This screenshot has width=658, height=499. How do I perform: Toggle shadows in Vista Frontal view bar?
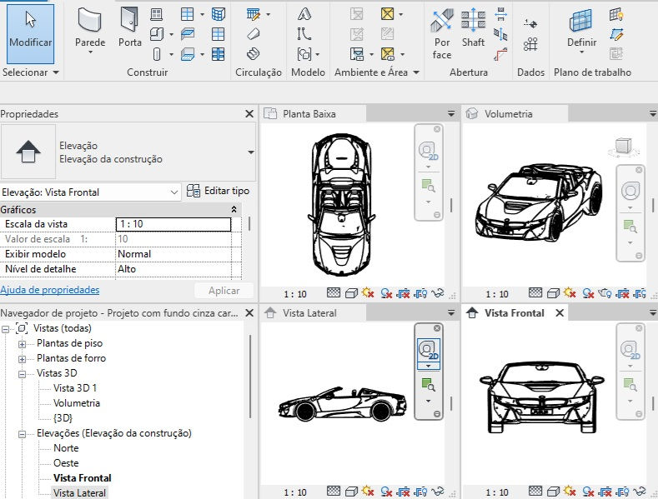coord(588,491)
